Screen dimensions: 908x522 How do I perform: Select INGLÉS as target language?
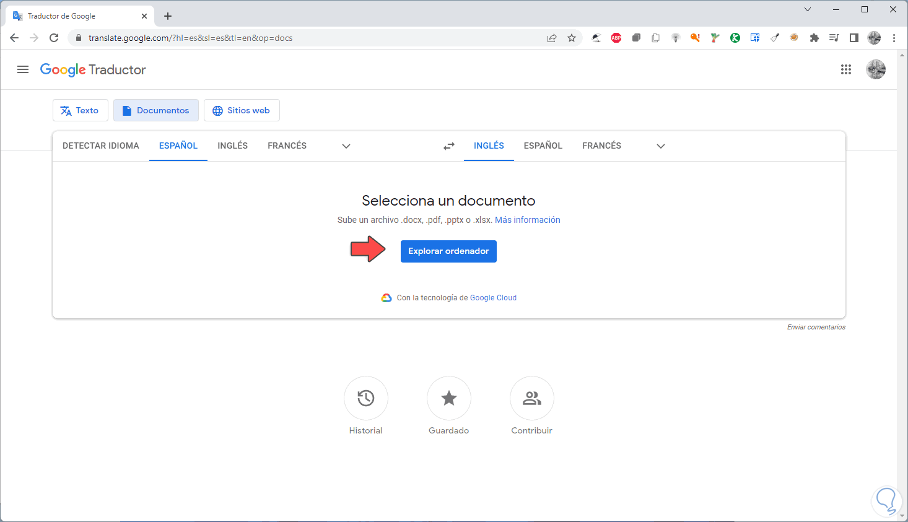[489, 146]
